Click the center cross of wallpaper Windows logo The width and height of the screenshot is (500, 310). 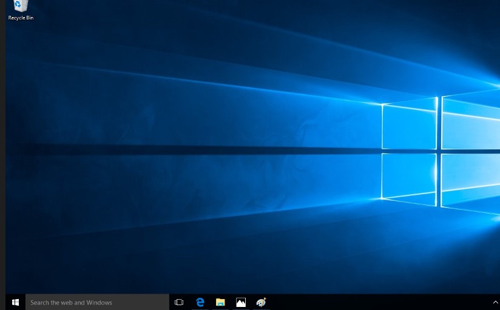click(x=439, y=150)
